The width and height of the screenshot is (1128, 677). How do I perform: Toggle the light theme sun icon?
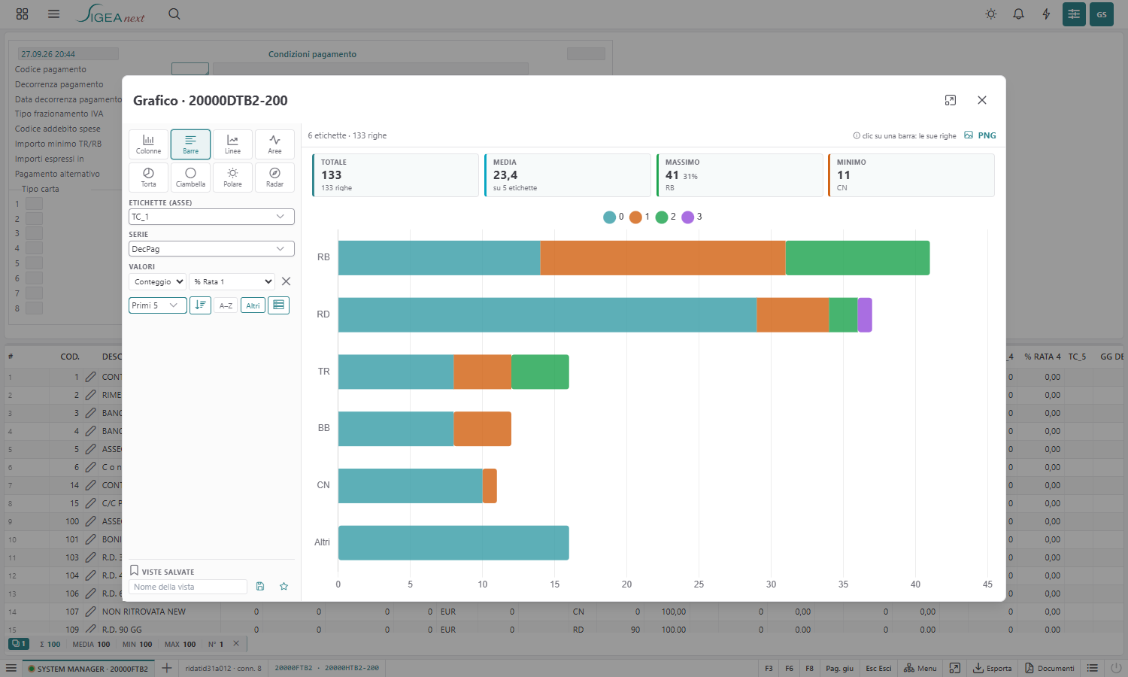[x=991, y=14]
